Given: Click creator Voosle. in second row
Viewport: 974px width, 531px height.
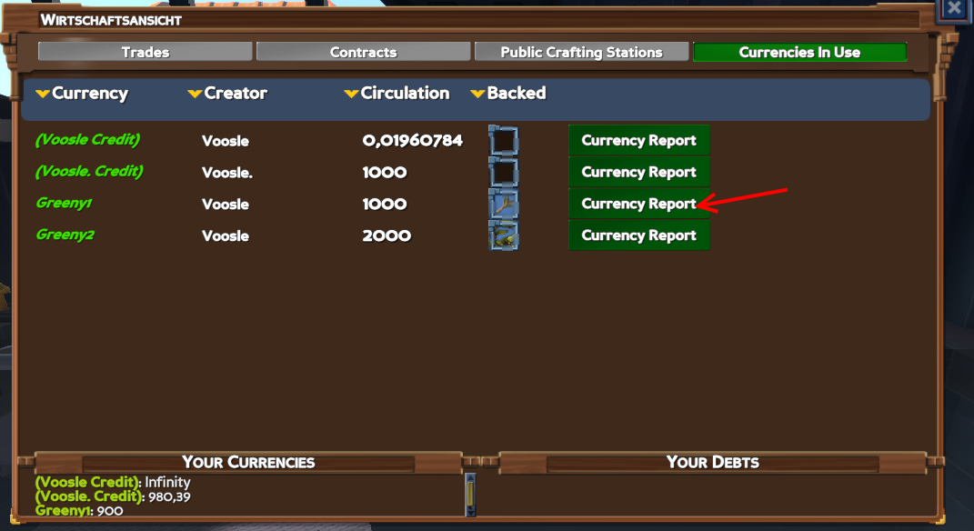Looking at the screenshot, I should (x=227, y=173).
